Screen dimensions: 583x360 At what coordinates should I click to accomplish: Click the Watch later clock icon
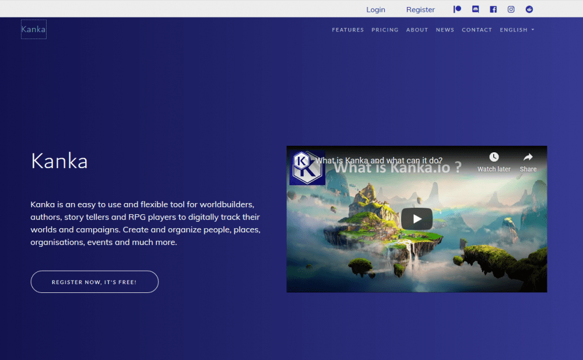494,158
